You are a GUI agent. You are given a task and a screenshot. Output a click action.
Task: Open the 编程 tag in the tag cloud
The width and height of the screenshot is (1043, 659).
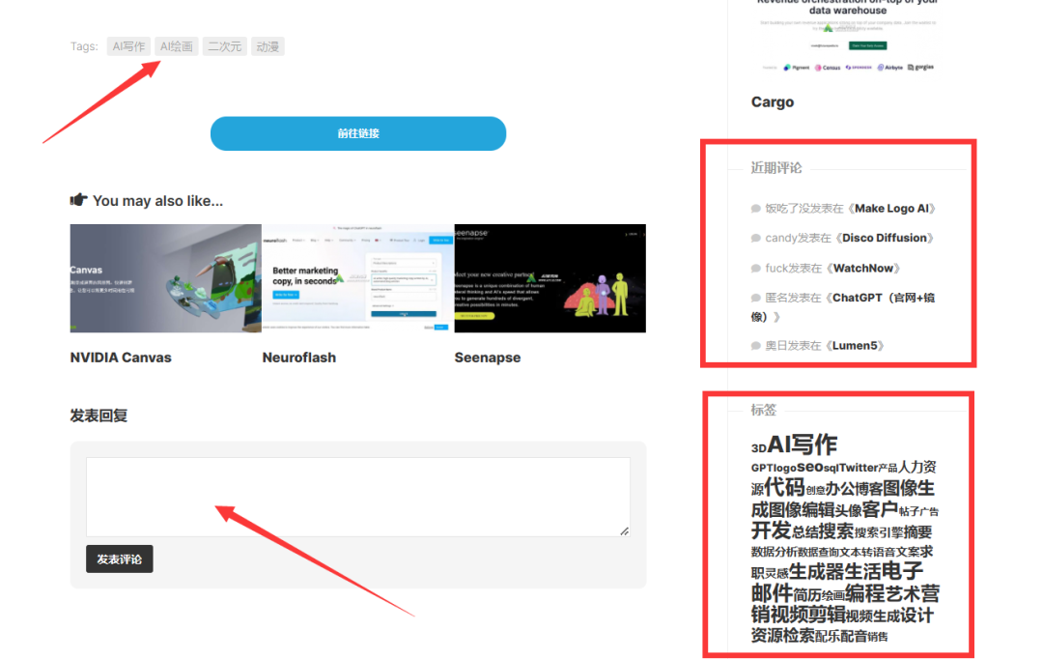click(864, 593)
